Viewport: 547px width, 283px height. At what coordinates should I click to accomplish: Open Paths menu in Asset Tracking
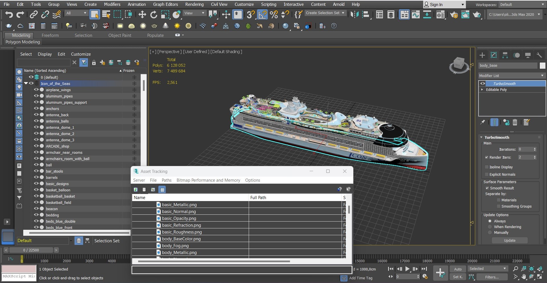pyautogui.click(x=166, y=180)
